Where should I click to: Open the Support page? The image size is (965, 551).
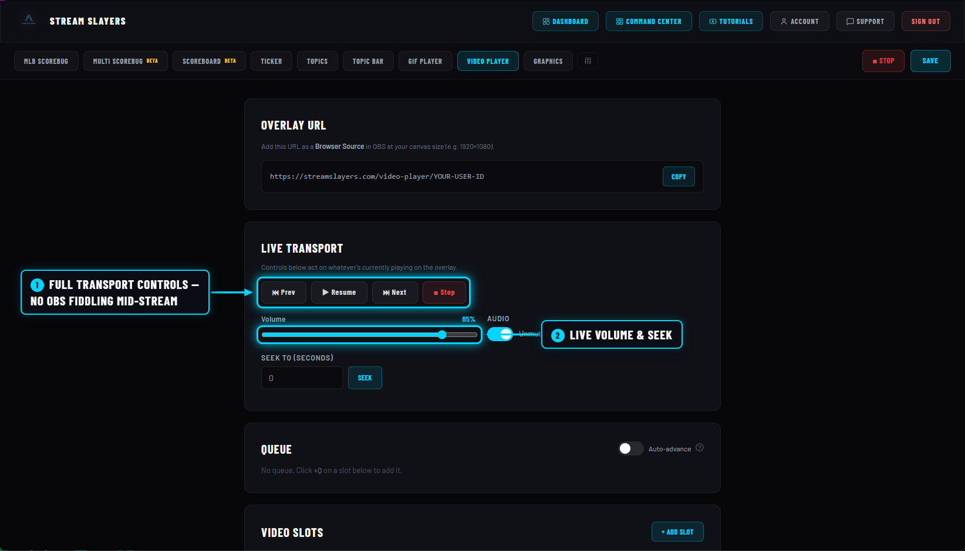[865, 21]
